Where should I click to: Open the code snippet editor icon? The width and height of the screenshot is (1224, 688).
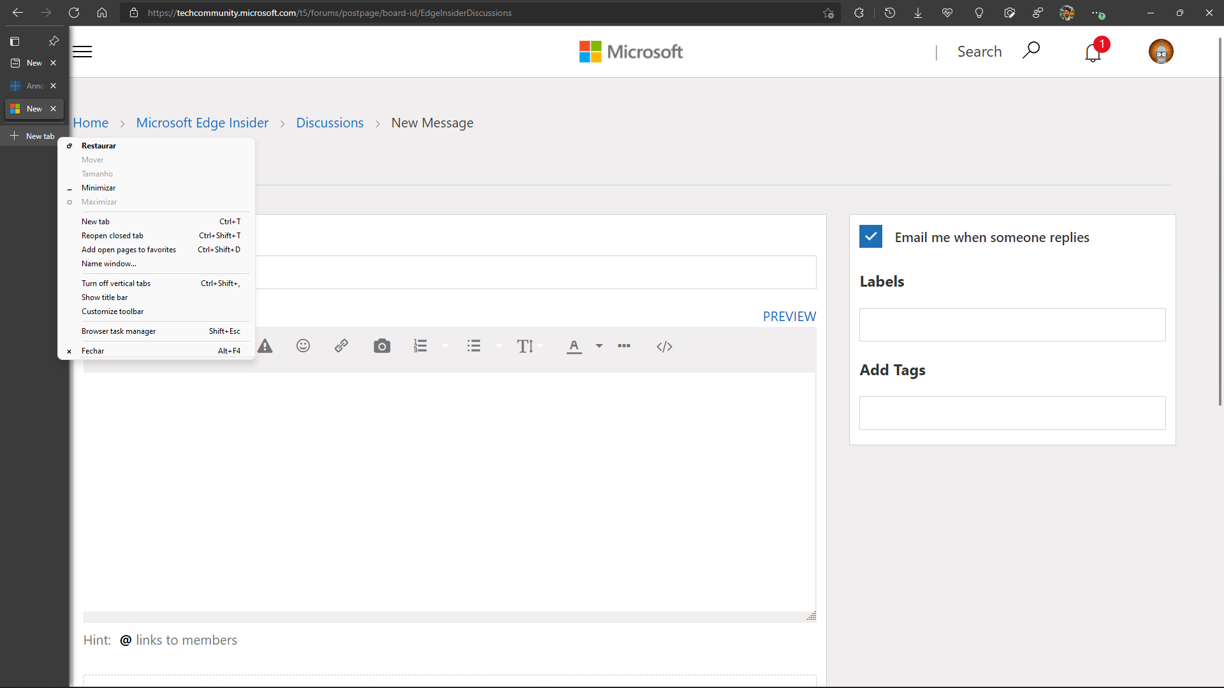pyautogui.click(x=664, y=347)
